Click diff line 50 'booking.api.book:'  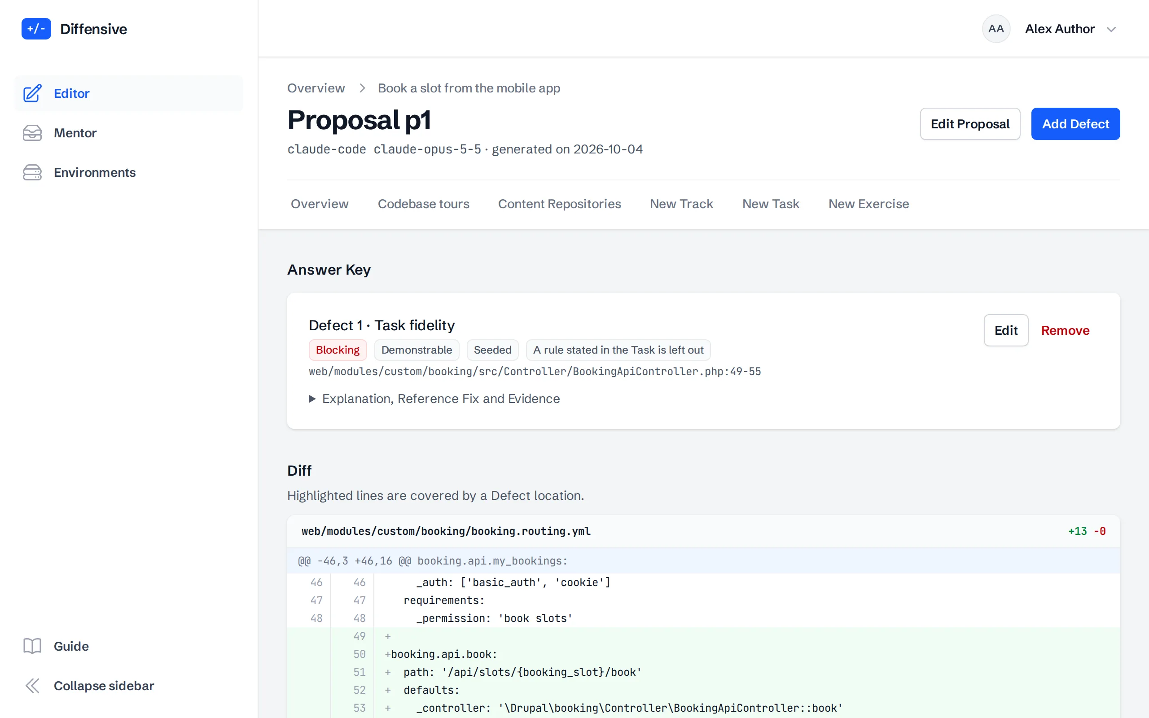tap(704, 654)
